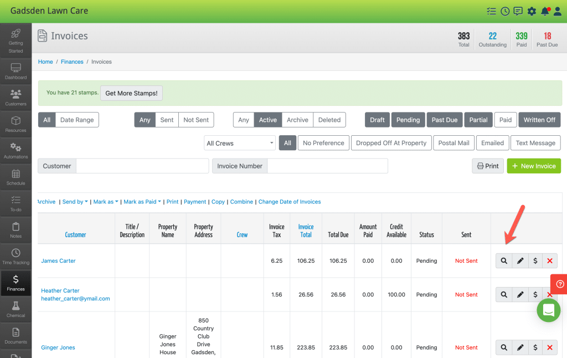View Ginger Jones invoice with magnifier icon
Screen dimensions: 567x358
[x=504, y=347]
